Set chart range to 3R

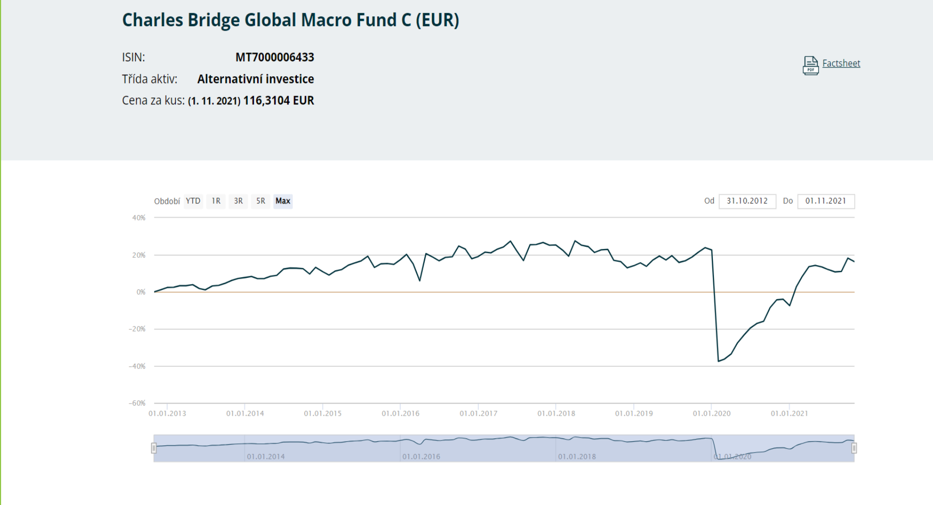pyautogui.click(x=238, y=201)
